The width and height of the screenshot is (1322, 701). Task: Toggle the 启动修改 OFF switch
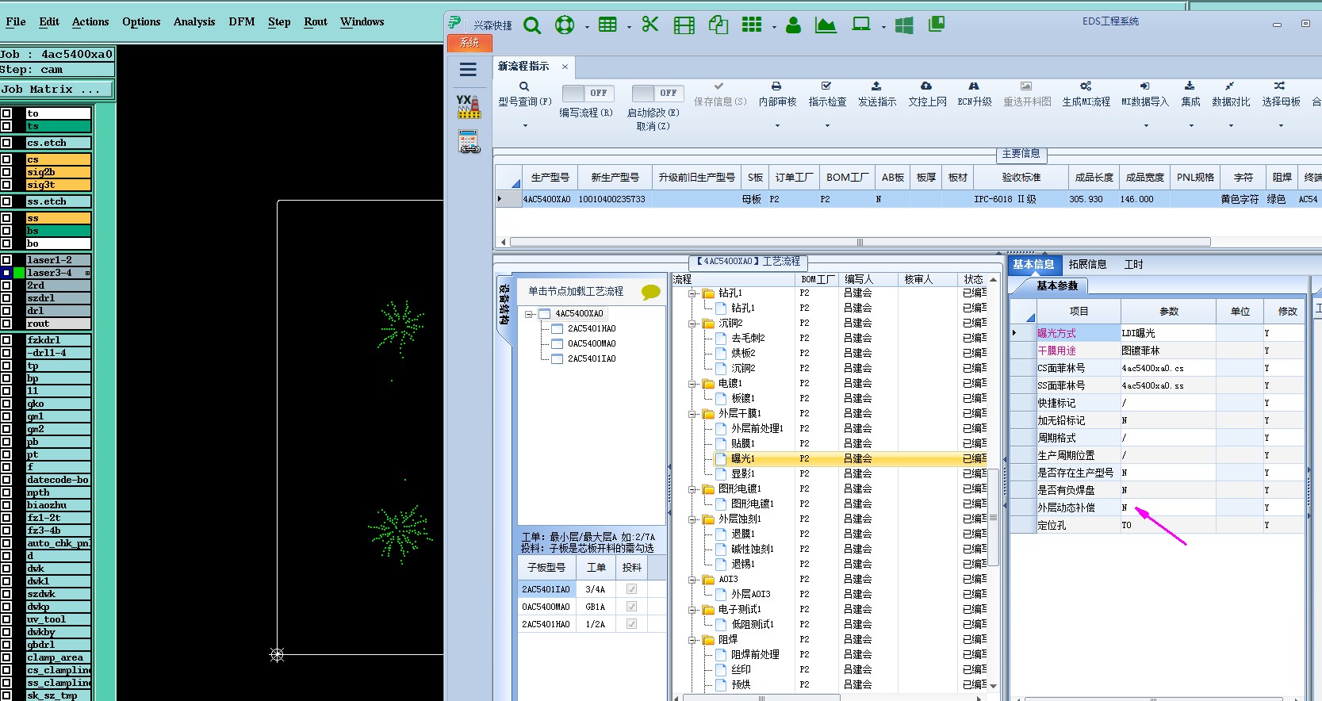(x=657, y=93)
